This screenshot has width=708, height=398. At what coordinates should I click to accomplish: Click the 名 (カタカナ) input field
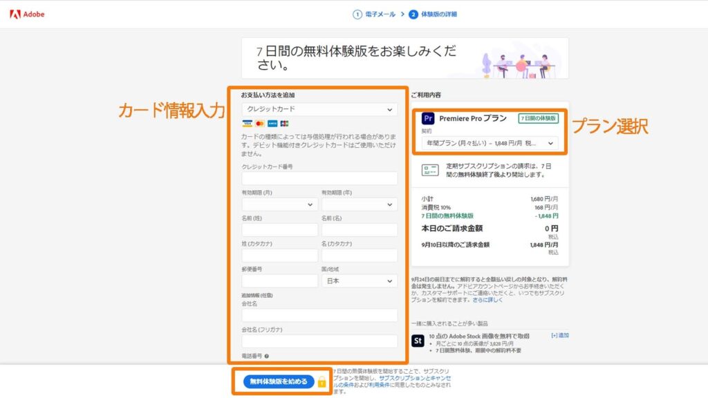360,256
